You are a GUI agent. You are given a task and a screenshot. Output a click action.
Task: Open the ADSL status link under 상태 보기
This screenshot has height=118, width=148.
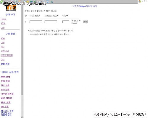[3, 23]
